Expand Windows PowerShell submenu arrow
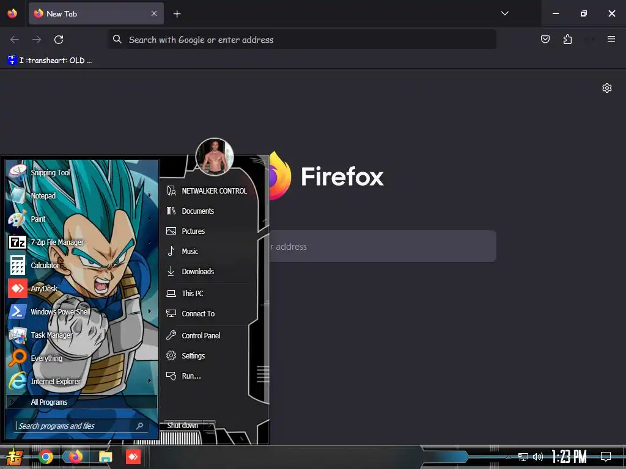626x469 pixels. click(150, 311)
